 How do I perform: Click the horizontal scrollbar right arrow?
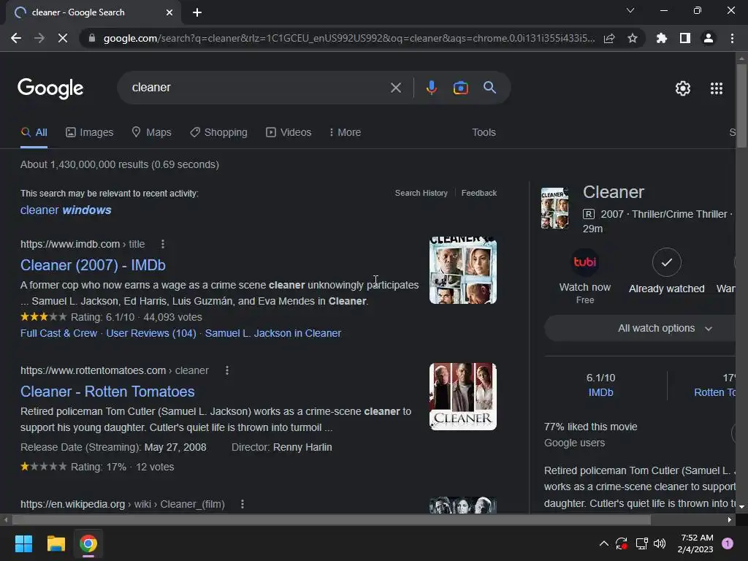[x=730, y=520]
